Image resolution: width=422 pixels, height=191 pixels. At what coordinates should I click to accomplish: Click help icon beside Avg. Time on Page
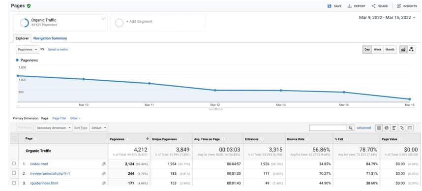point(223,139)
